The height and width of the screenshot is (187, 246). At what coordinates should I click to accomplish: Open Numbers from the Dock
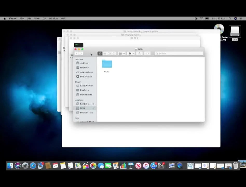123,166
